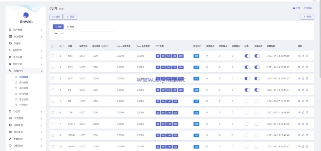Viewport: 321px width, 151px height.
Task: Click the 刷新 refresh button
Action: [x=56, y=17]
